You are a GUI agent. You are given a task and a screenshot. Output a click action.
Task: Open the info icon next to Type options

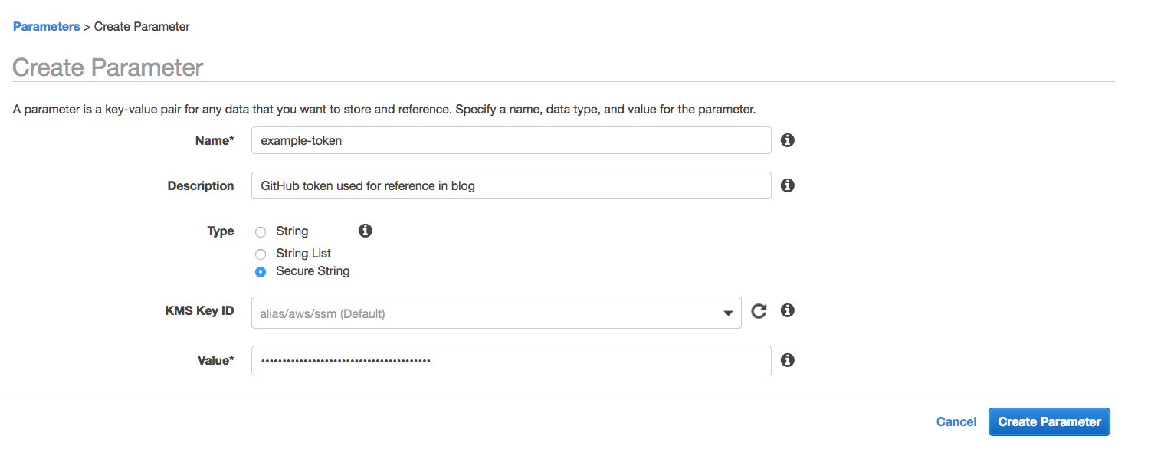(366, 230)
